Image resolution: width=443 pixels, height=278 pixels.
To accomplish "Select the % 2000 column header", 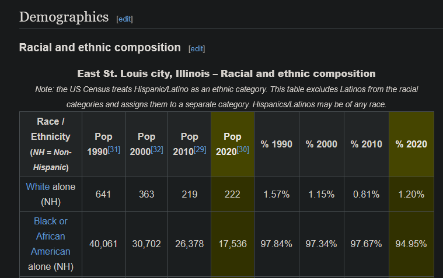I will pyautogui.click(x=322, y=144).
